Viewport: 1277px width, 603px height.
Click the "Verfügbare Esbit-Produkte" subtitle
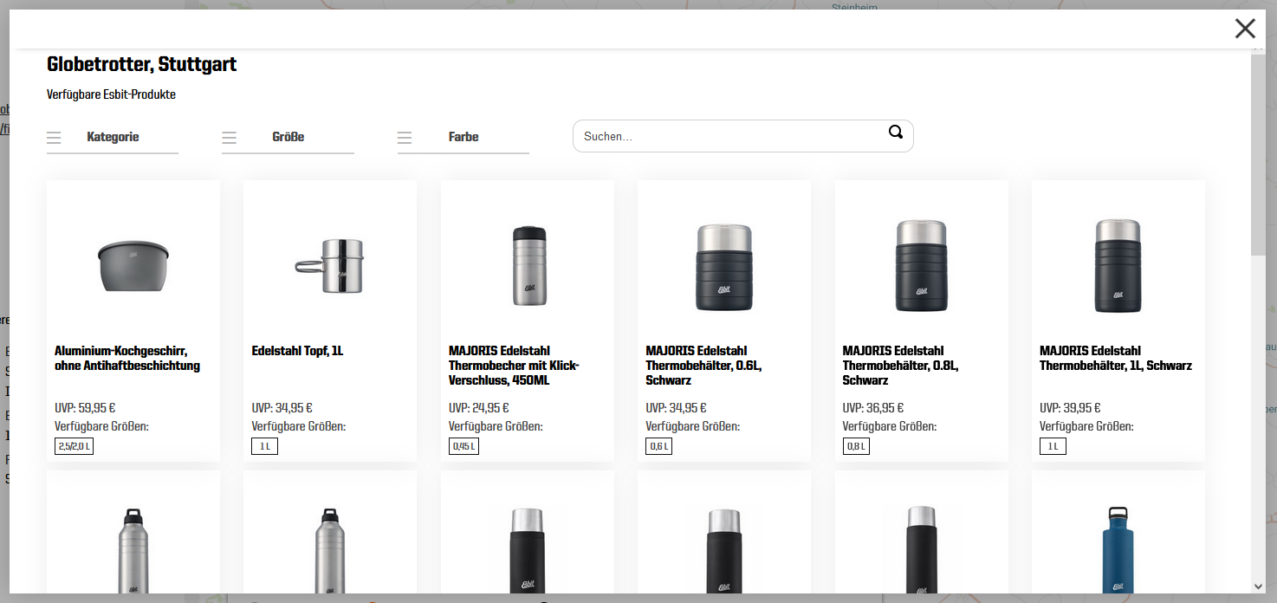(111, 94)
